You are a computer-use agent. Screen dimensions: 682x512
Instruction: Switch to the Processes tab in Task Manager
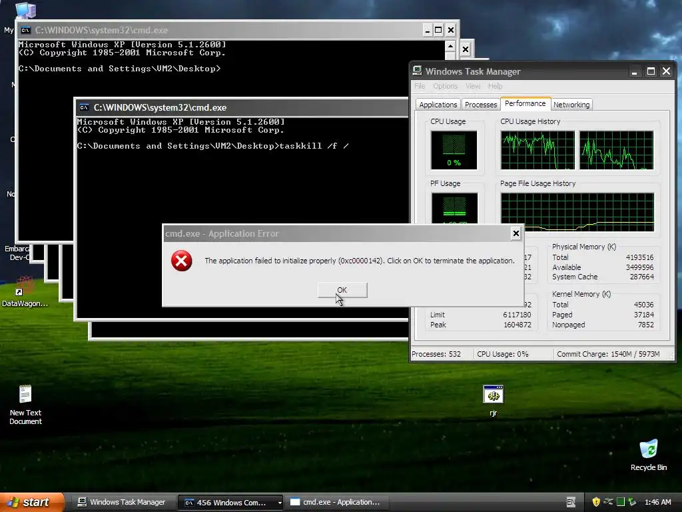tap(481, 105)
